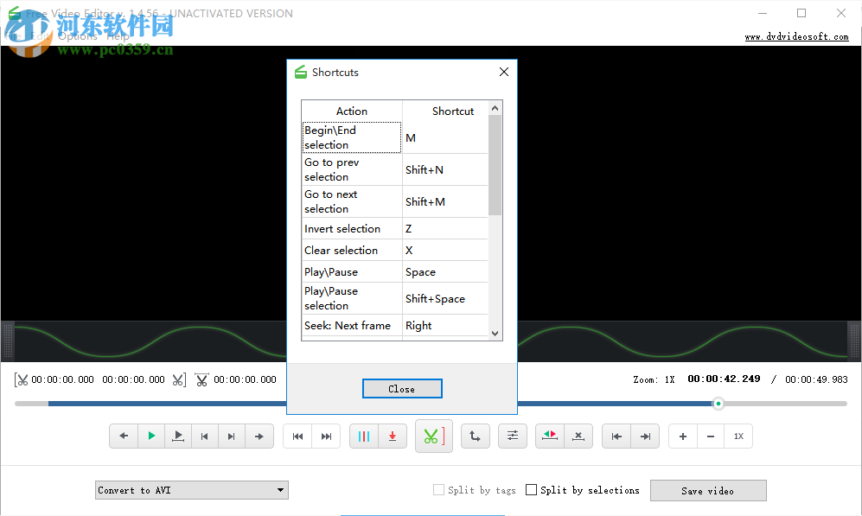This screenshot has height=516, width=862.
Task: Enable Split by selections
Action: (x=531, y=489)
